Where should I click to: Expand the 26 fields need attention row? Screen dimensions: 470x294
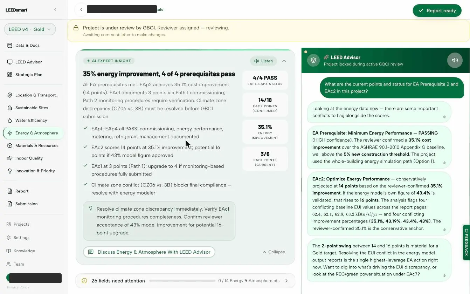[185, 281]
